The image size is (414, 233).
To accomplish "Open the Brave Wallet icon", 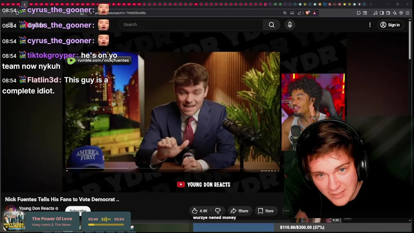I will pyautogui.click(x=388, y=13).
